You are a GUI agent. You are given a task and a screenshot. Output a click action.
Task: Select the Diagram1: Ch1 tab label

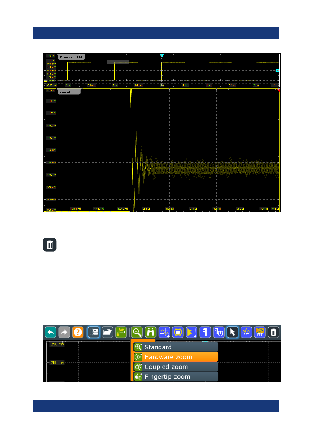coord(71,57)
